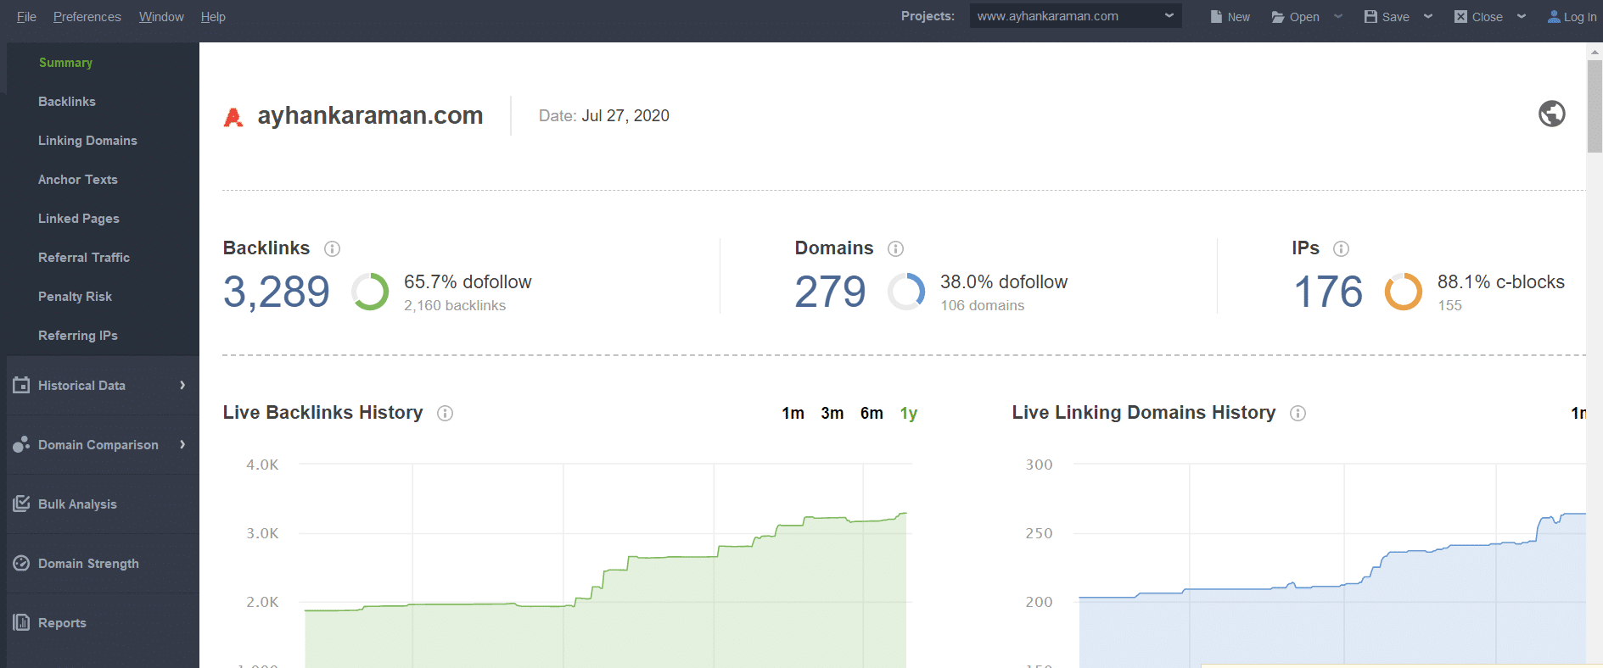The height and width of the screenshot is (668, 1603).
Task: Click the Domain Comparison icon in sidebar
Action: 21,444
